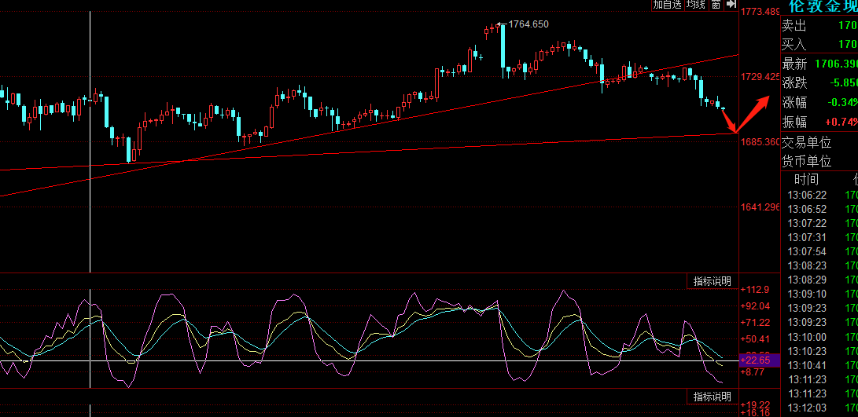This screenshot has height=417, width=858.
Task: Click the 货币单位 currency unit label
Action: coord(807,161)
